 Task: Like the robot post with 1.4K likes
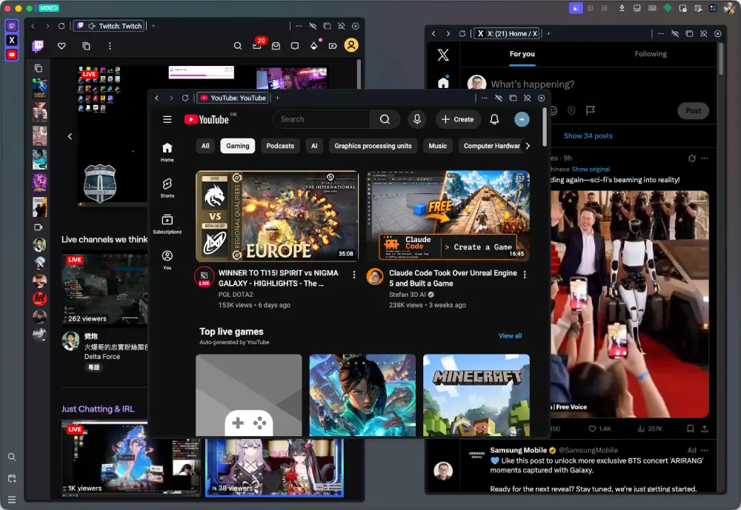[599, 429]
